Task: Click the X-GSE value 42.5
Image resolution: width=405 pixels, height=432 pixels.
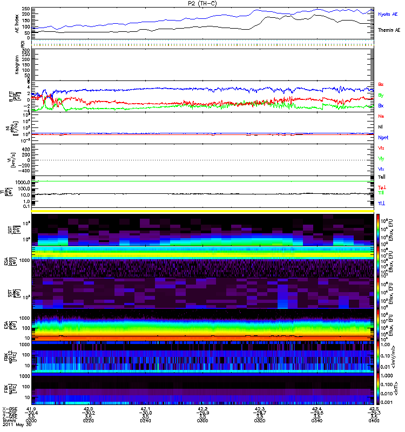Action: [x=374, y=409]
